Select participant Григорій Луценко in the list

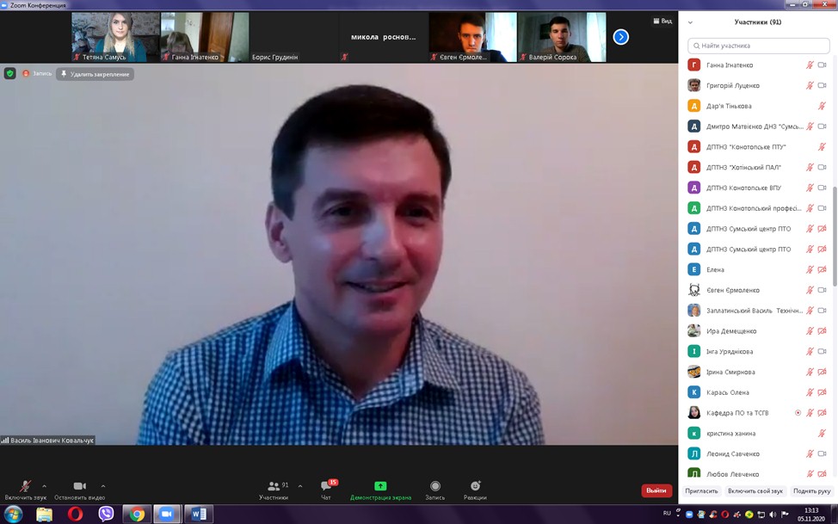(733, 85)
